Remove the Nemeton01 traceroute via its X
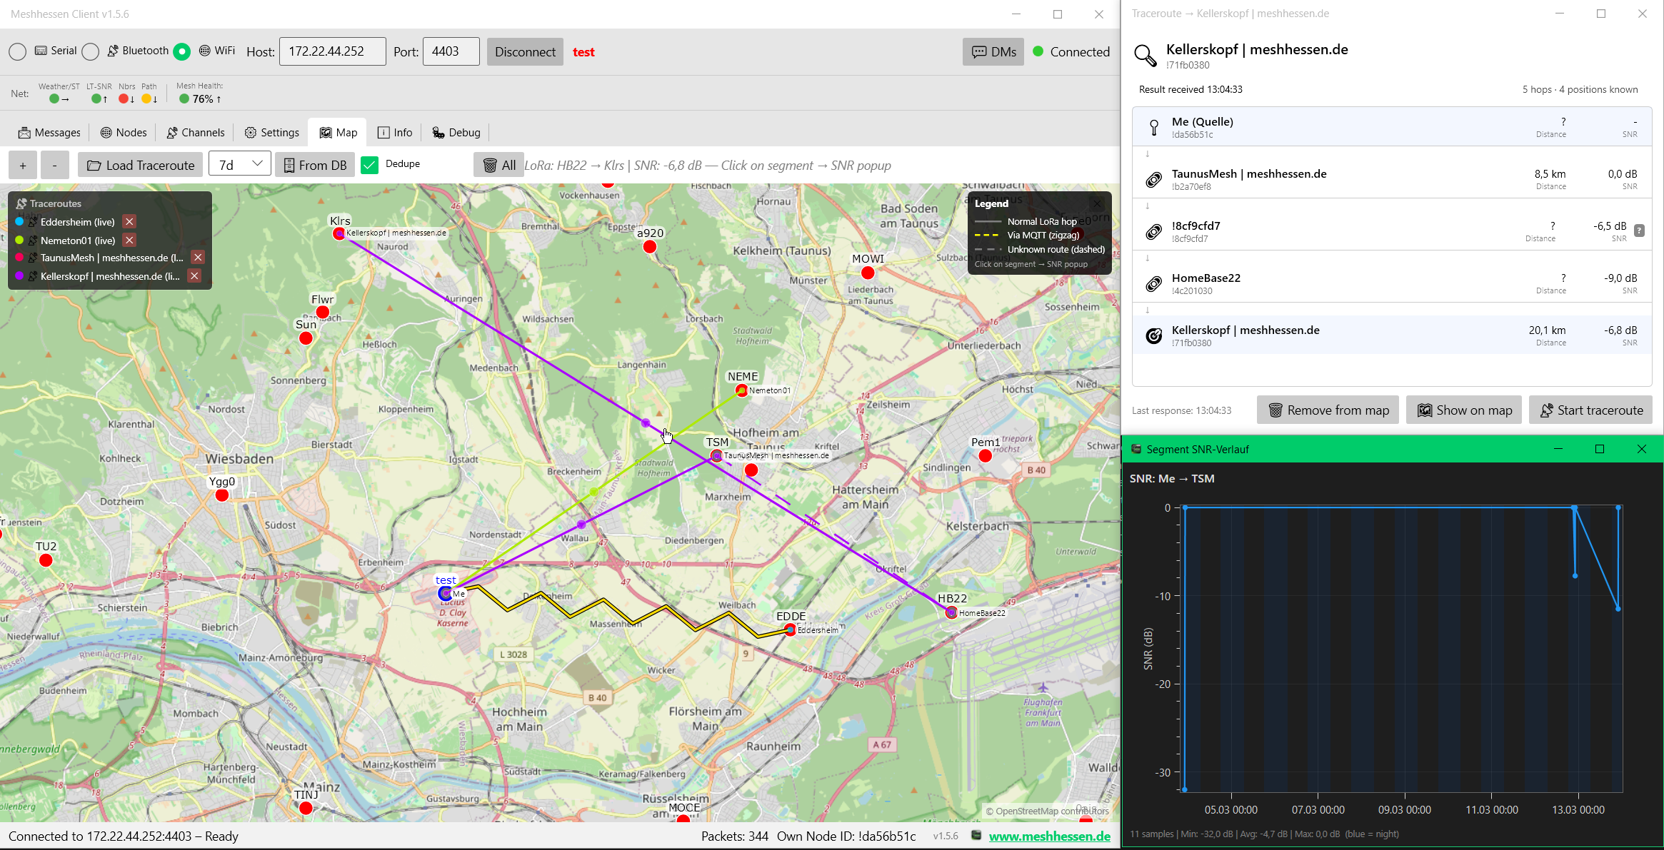The height and width of the screenshot is (850, 1664). tap(129, 240)
